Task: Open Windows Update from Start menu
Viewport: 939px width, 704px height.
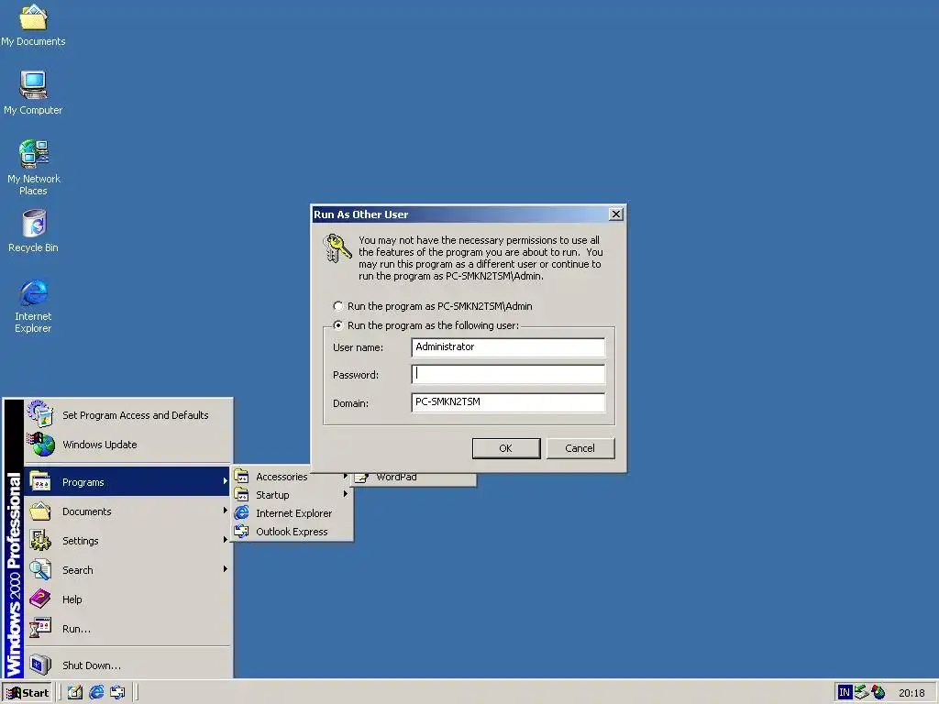Action: (127, 445)
